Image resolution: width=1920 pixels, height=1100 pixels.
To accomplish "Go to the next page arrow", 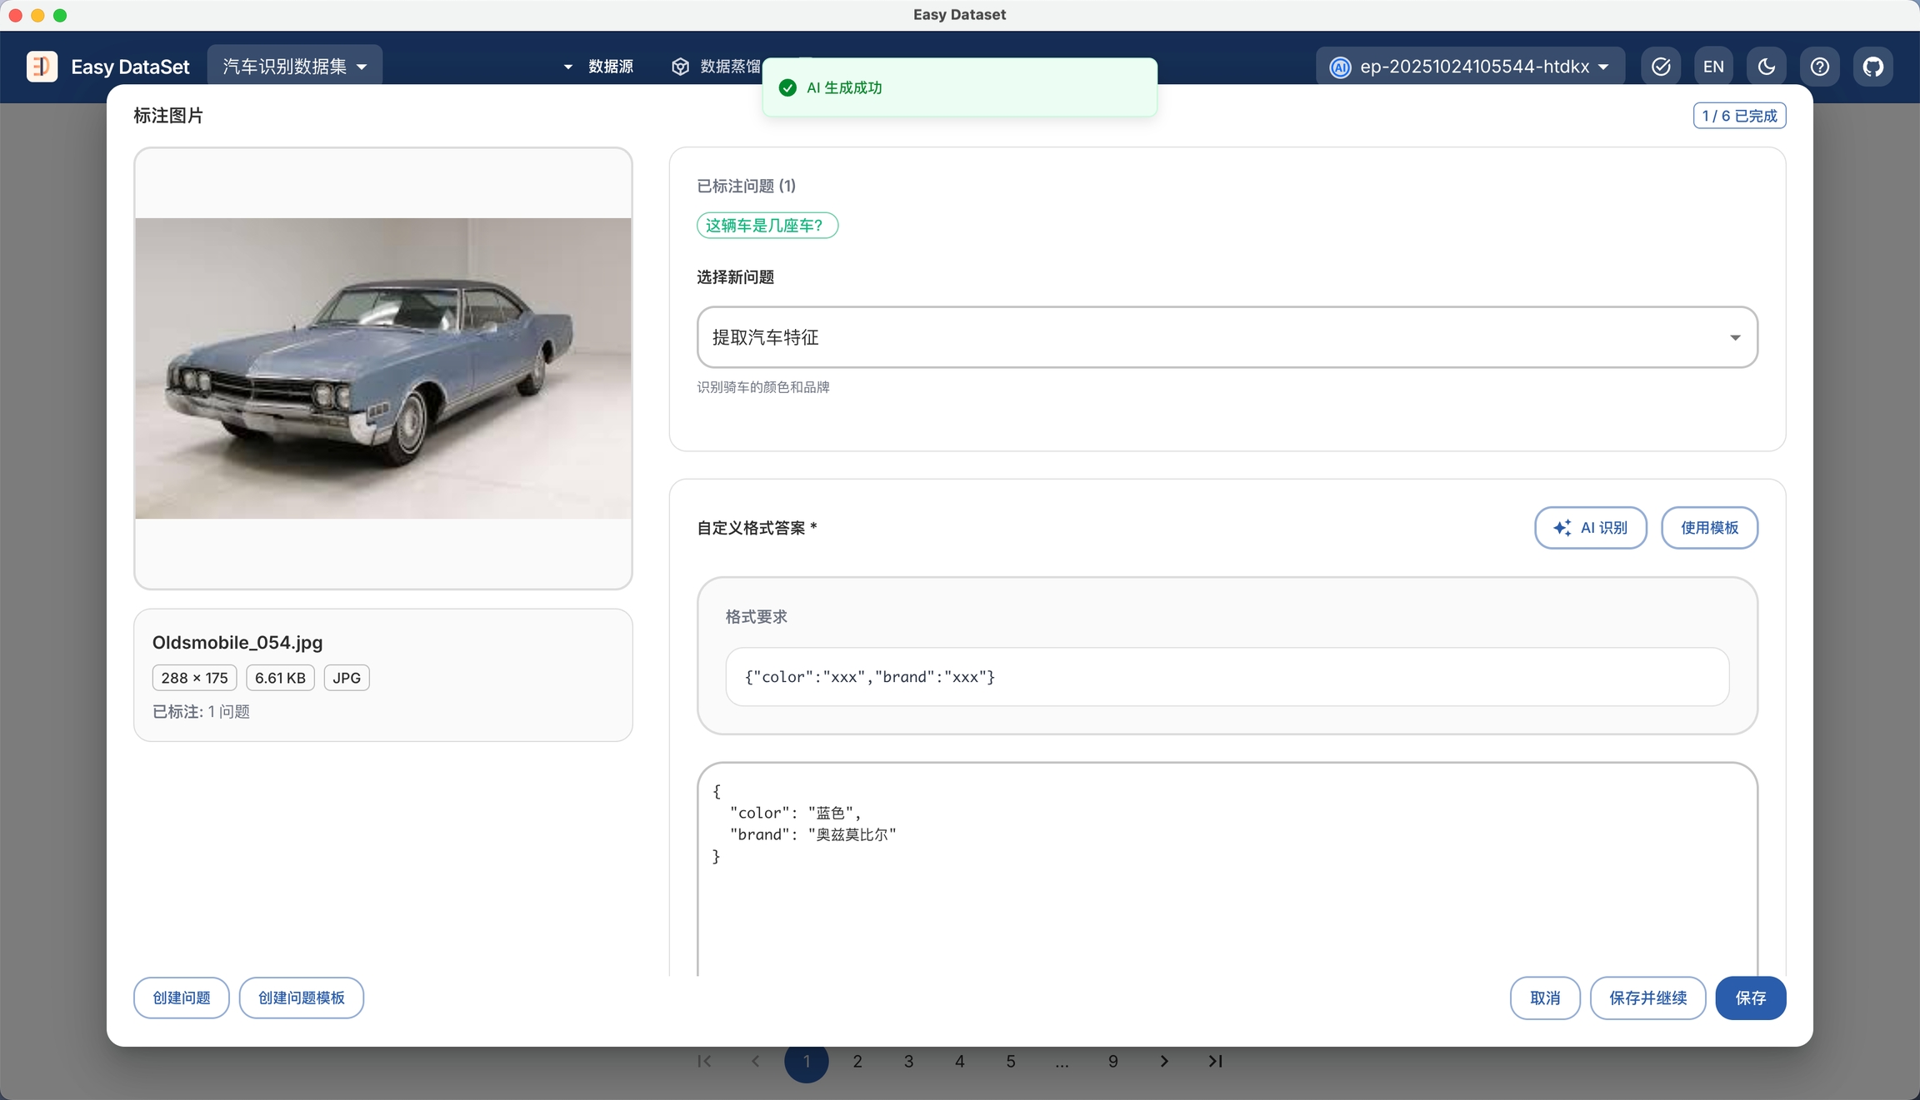I will (x=1164, y=1062).
